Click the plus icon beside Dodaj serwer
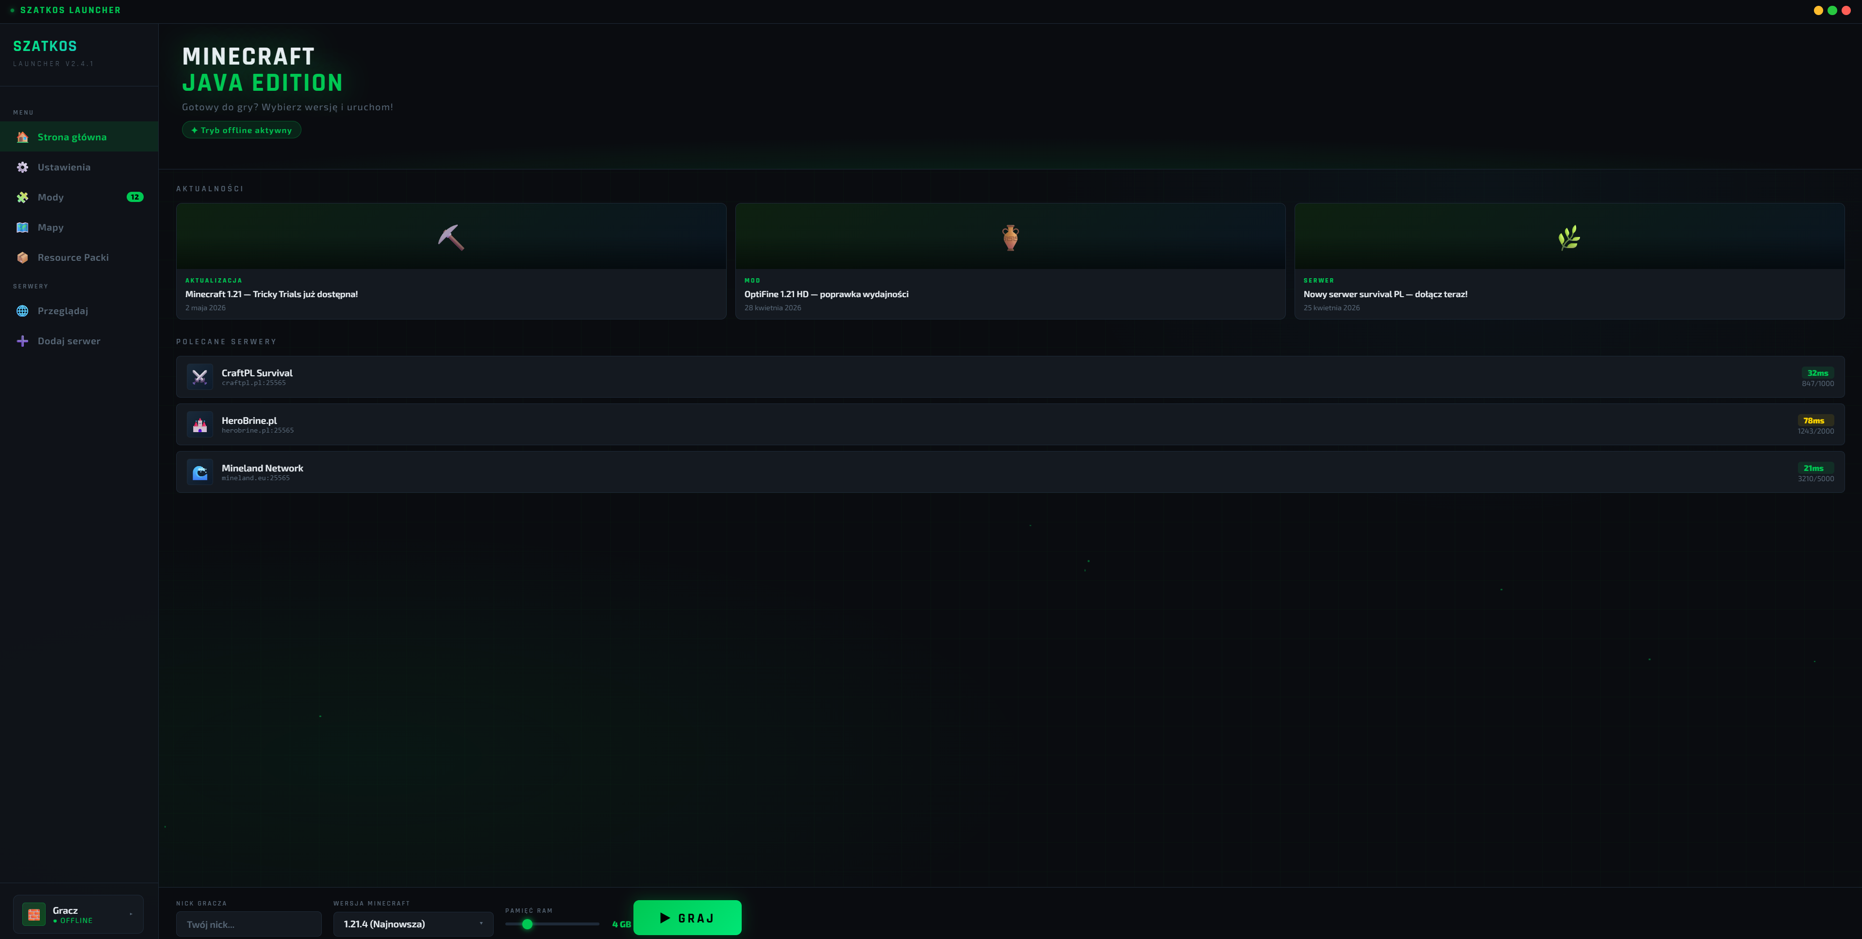Viewport: 1862px width, 939px height. point(22,341)
